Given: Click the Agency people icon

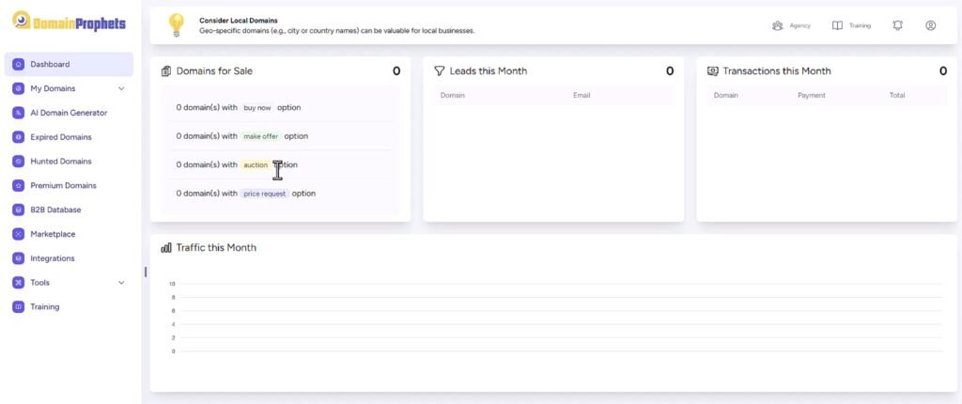Looking at the screenshot, I should [x=777, y=25].
